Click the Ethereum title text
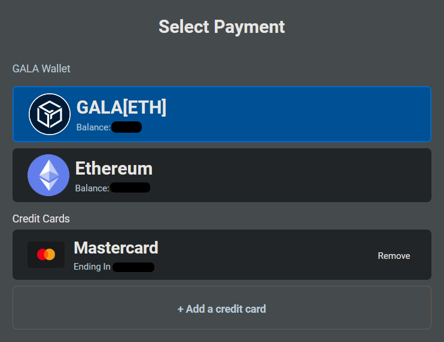Viewport: 444px width, 342px height. pos(114,169)
